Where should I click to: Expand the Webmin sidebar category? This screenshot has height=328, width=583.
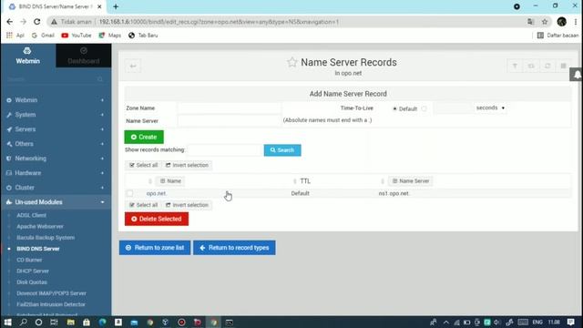point(56,100)
